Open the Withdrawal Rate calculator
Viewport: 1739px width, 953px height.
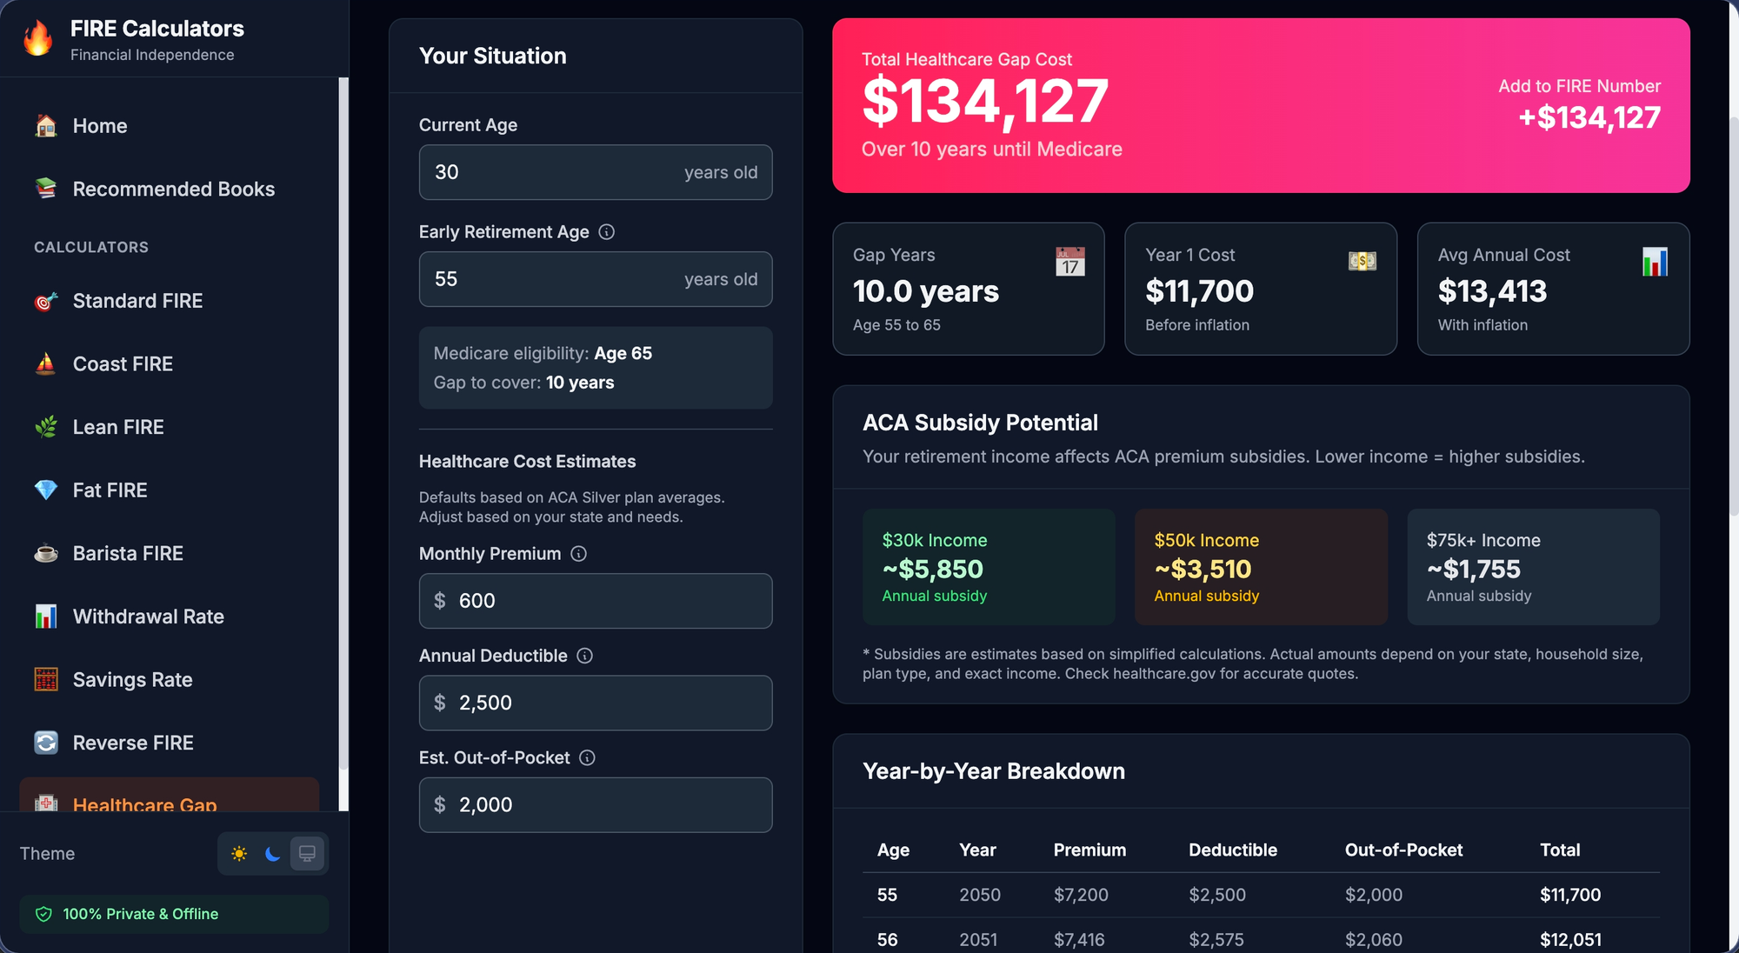[148, 616]
